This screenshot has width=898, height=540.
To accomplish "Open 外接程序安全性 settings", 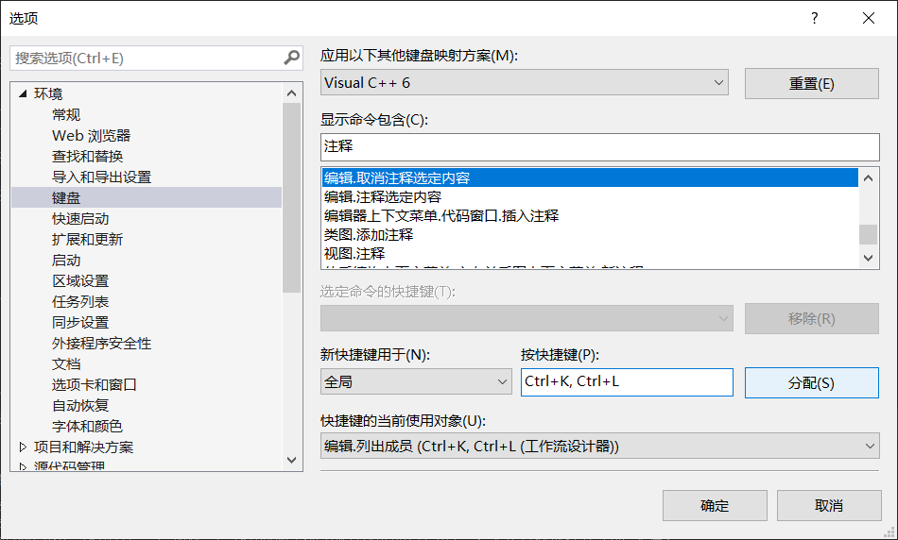I will point(101,344).
